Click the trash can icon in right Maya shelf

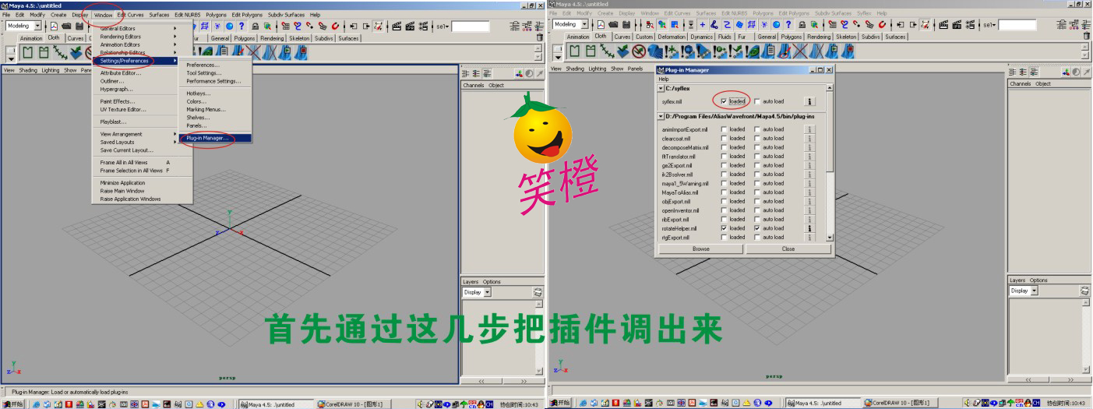[1087, 36]
